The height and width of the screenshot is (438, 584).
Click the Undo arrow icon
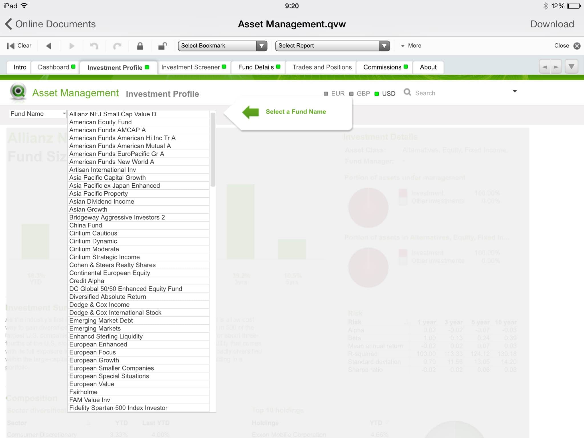pyautogui.click(x=94, y=46)
